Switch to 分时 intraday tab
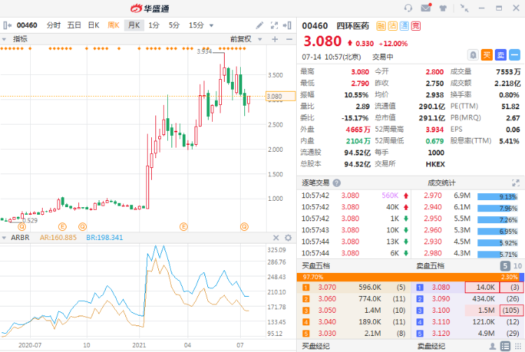 coord(54,25)
